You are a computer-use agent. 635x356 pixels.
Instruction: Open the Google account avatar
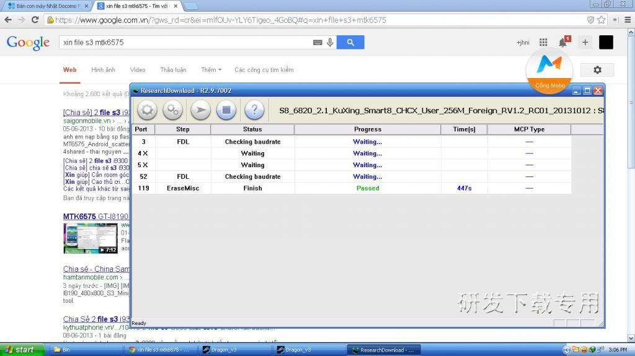click(x=606, y=42)
